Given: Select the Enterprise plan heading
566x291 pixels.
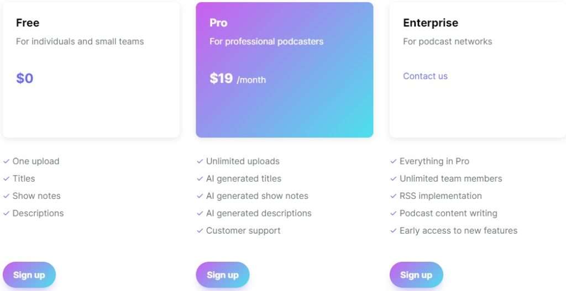Looking at the screenshot, I should pos(431,23).
